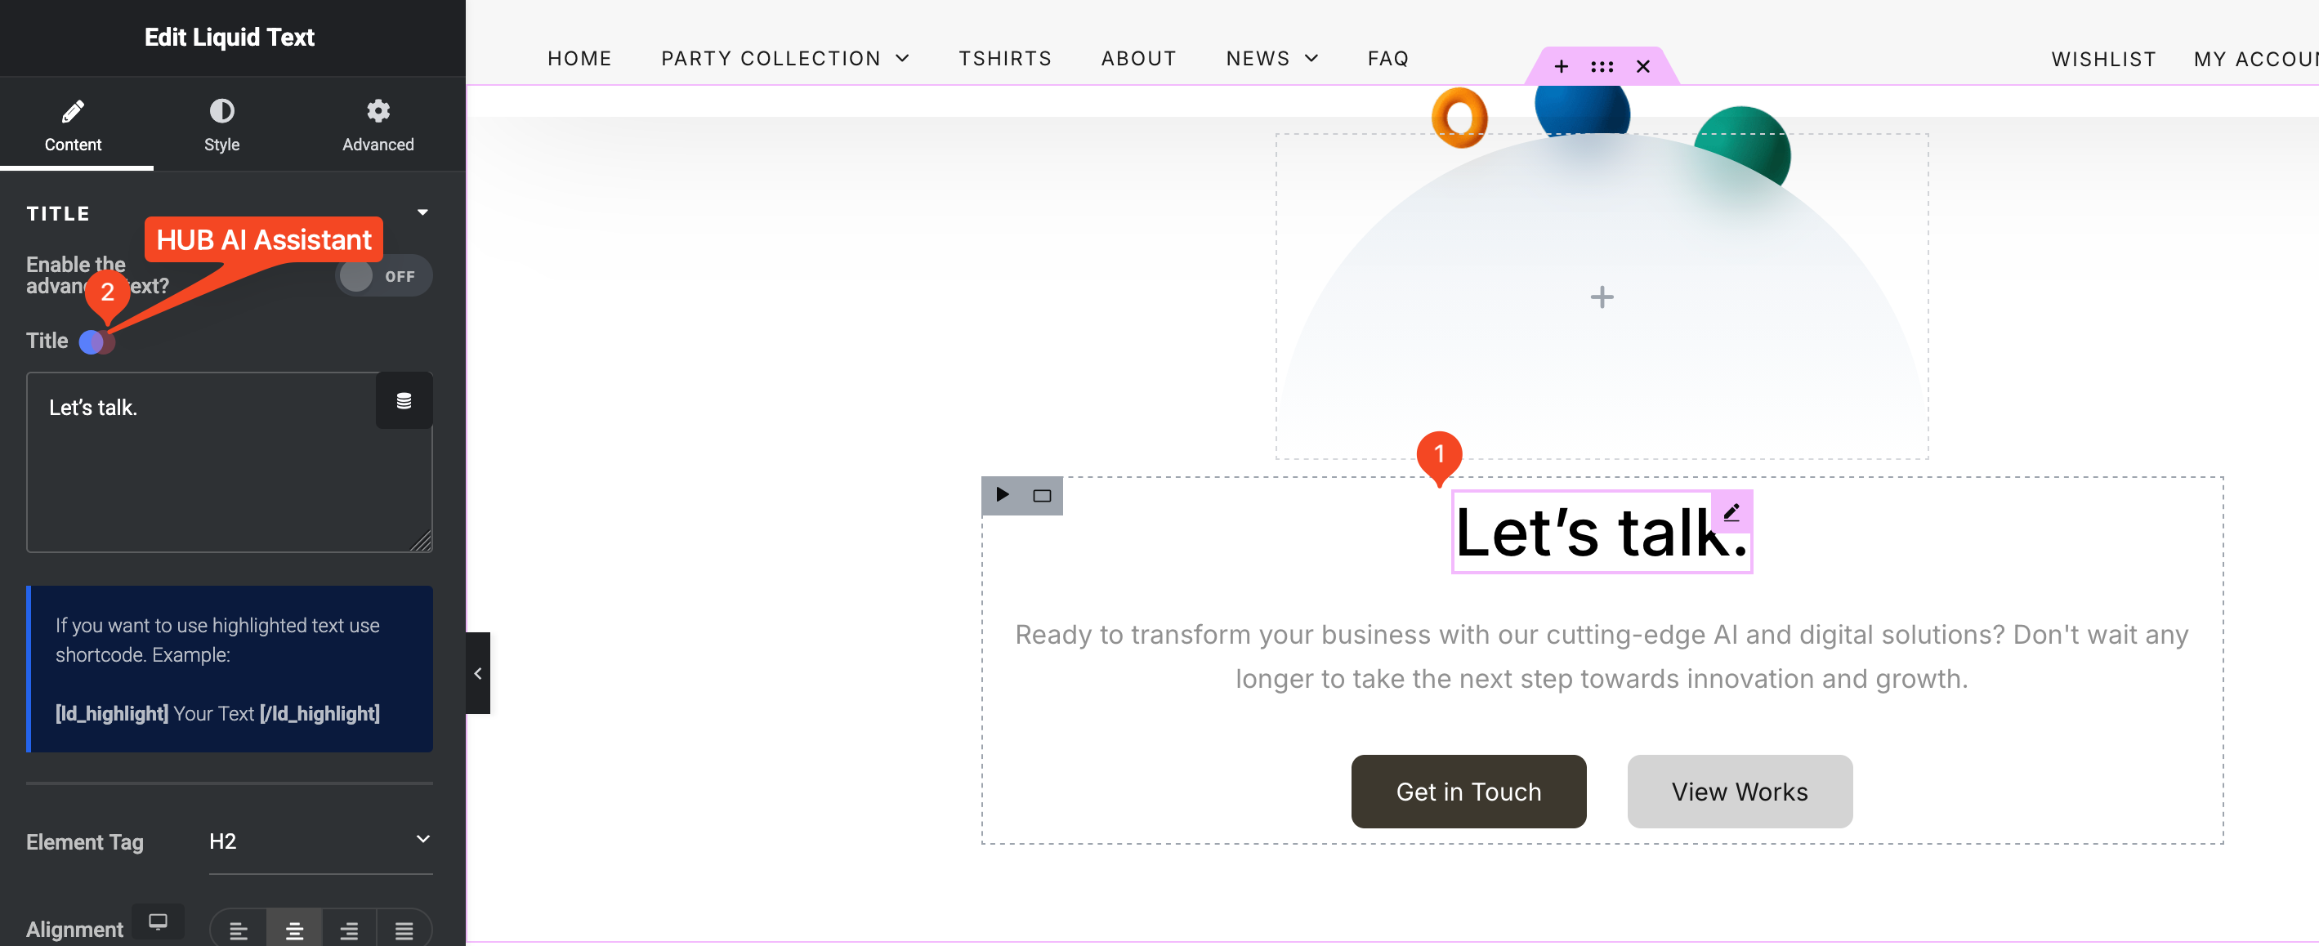The width and height of the screenshot is (2319, 946).
Task: Click the column rectangle handle icon
Action: pyautogui.click(x=1042, y=496)
